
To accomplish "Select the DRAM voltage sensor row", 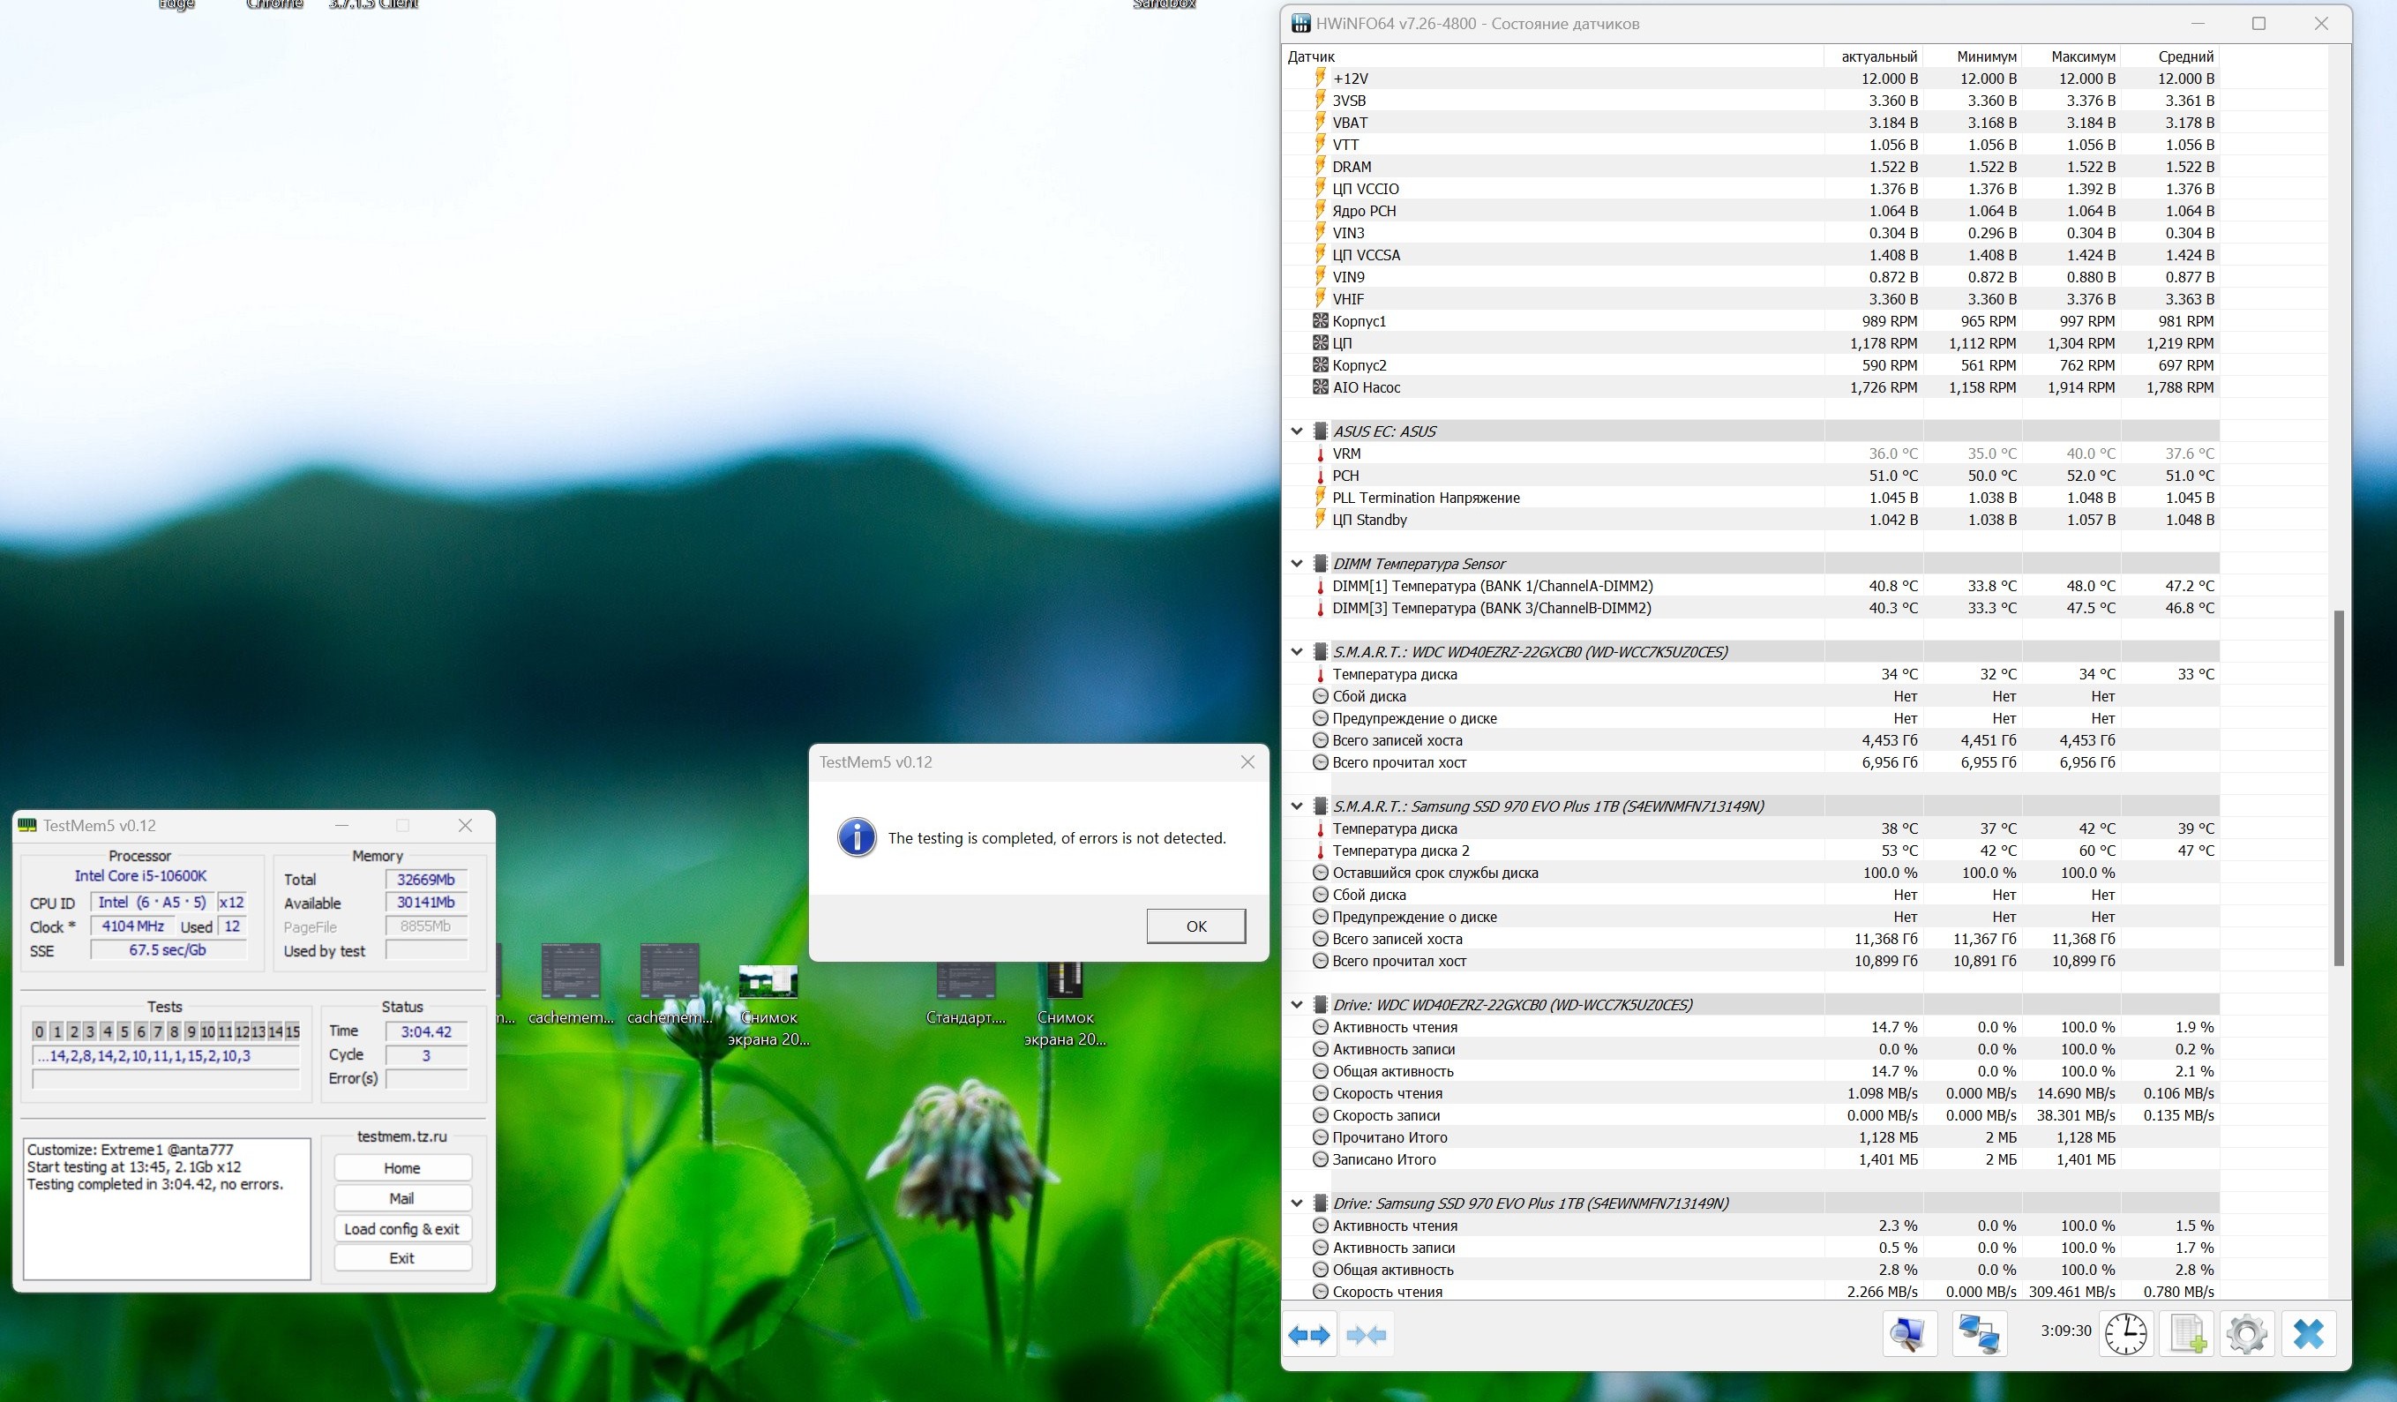I will 1352,168.
